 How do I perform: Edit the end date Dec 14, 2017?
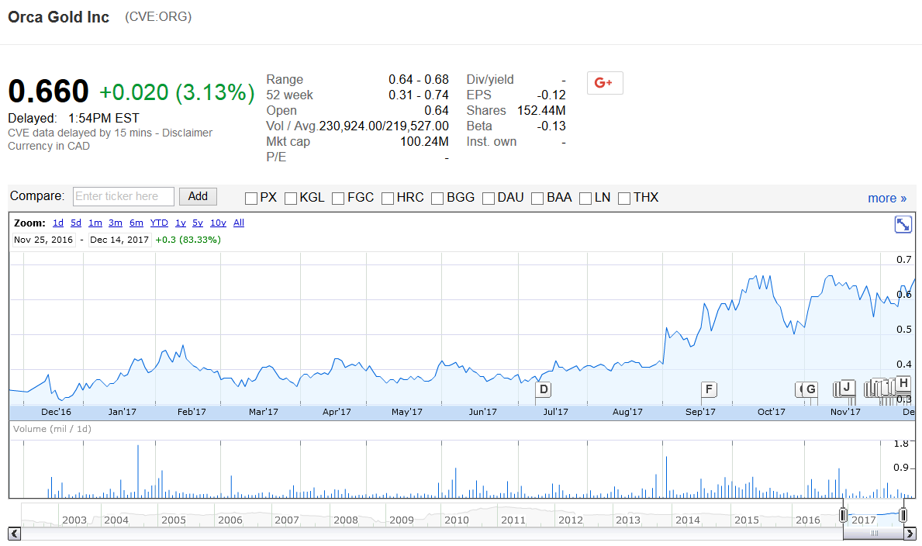pyautogui.click(x=119, y=240)
